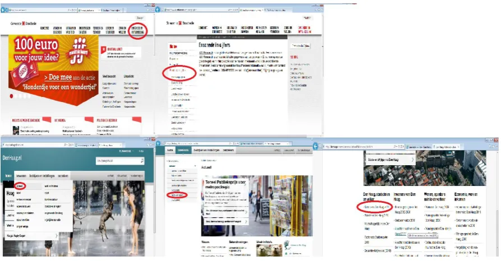501x261 pixels.
Task: Go back in the Den Haag aerial photo window
Action: click(x=316, y=146)
